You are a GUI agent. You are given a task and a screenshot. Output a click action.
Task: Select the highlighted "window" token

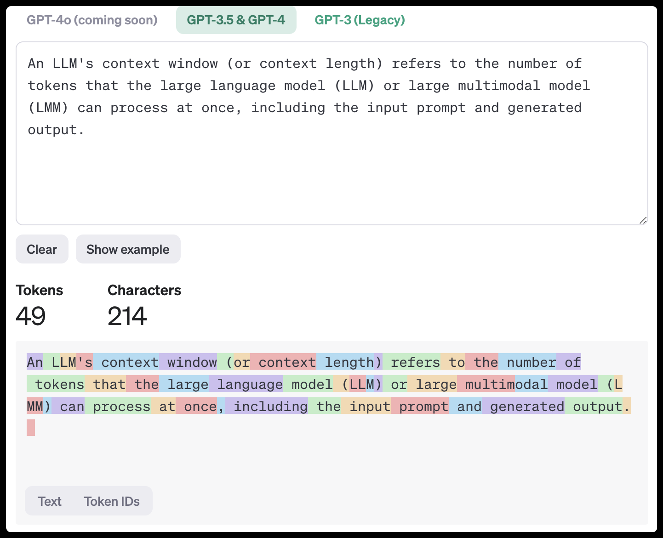189,362
